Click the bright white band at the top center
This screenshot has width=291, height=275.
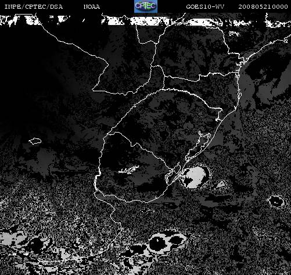pyautogui.click(x=138, y=22)
